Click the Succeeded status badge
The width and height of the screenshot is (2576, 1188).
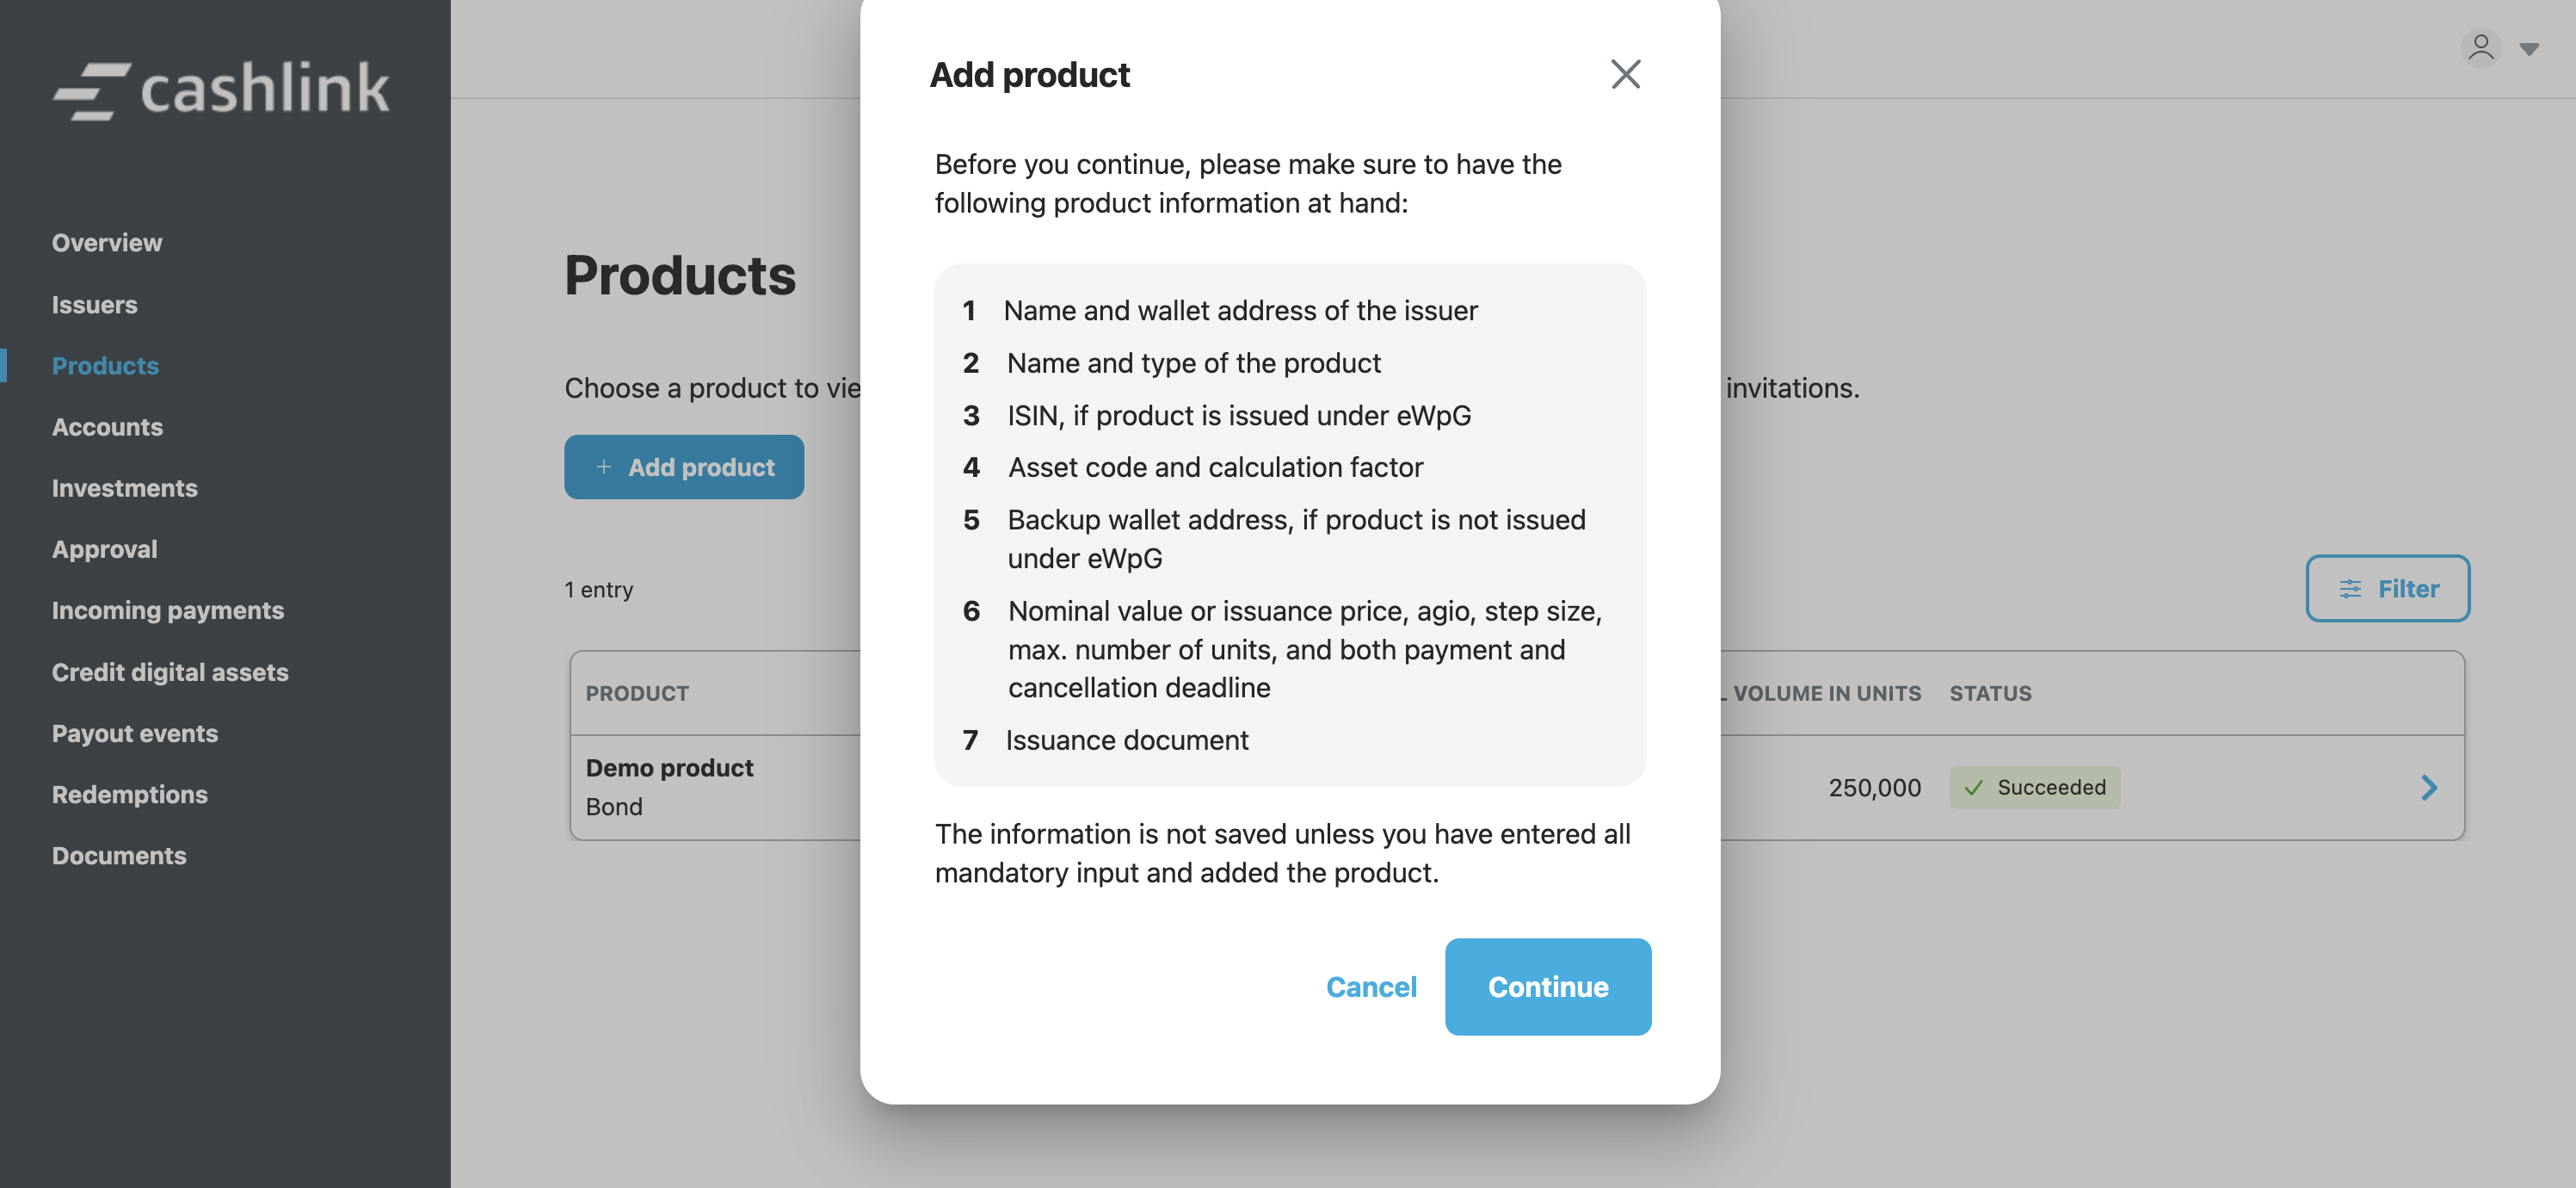coord(2034,788)
